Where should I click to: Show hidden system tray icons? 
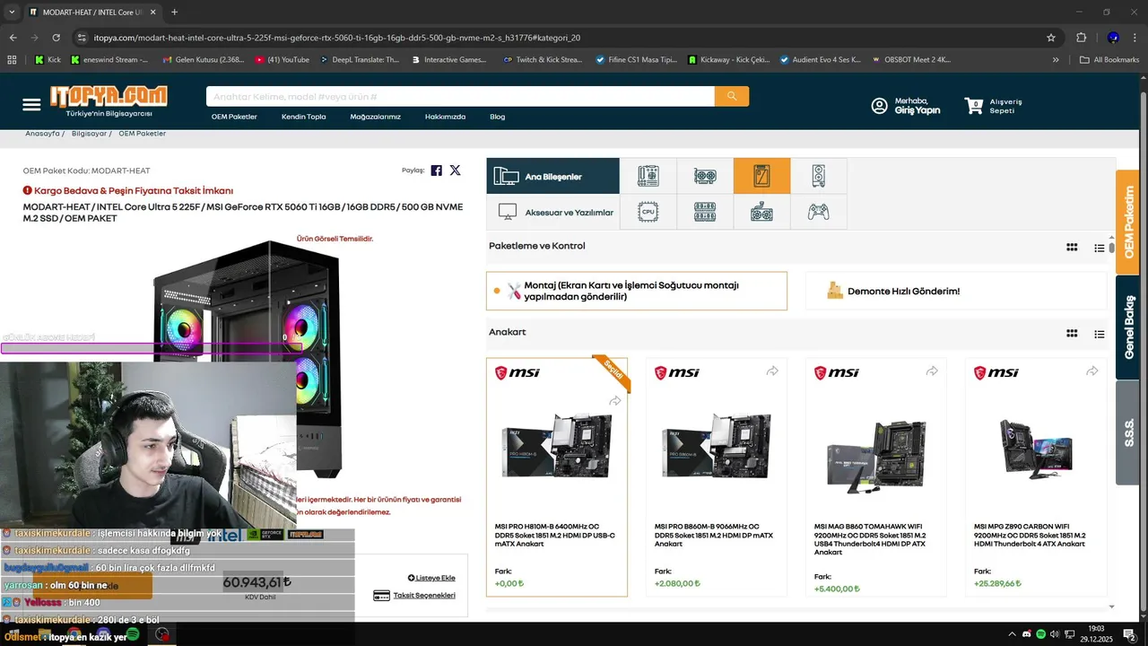[1013, 634]
